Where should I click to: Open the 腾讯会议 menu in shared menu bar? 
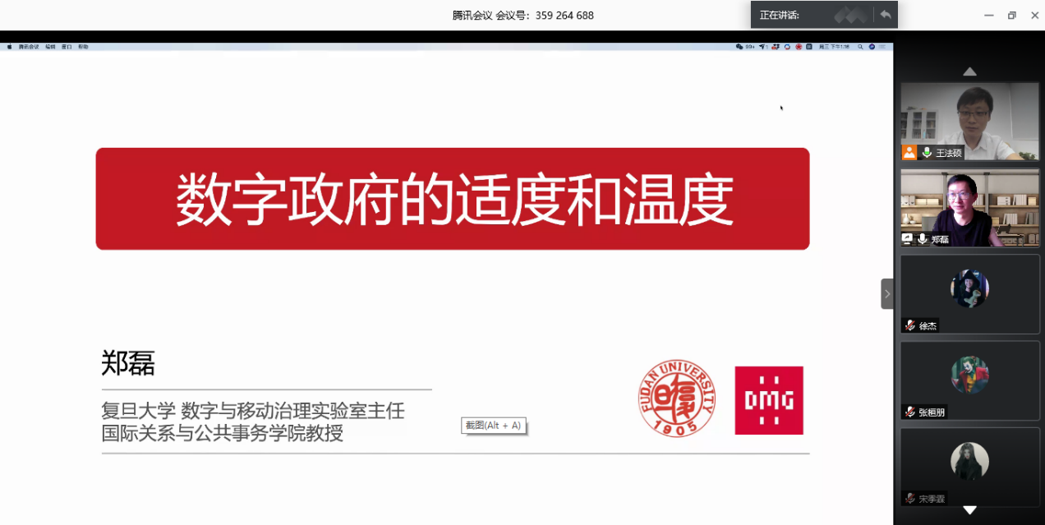(29, 47)
